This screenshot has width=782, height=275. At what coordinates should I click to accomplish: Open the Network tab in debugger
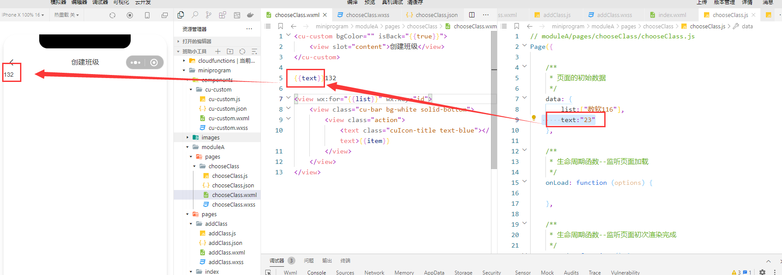click(374, 272)
